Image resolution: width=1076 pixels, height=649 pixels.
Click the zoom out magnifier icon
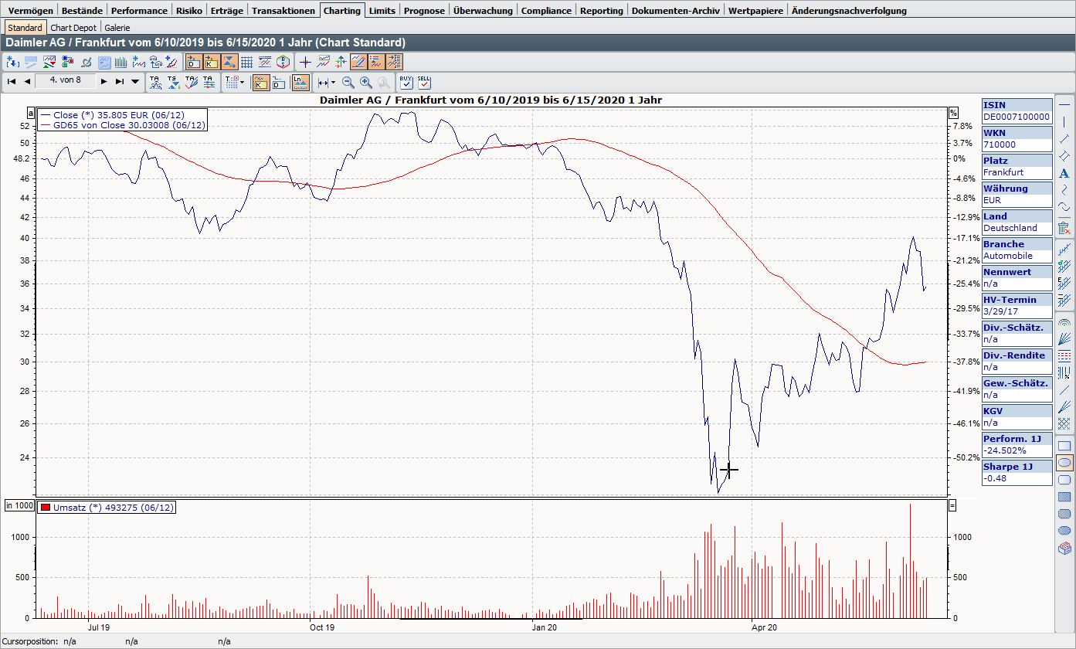click(348, 82)
